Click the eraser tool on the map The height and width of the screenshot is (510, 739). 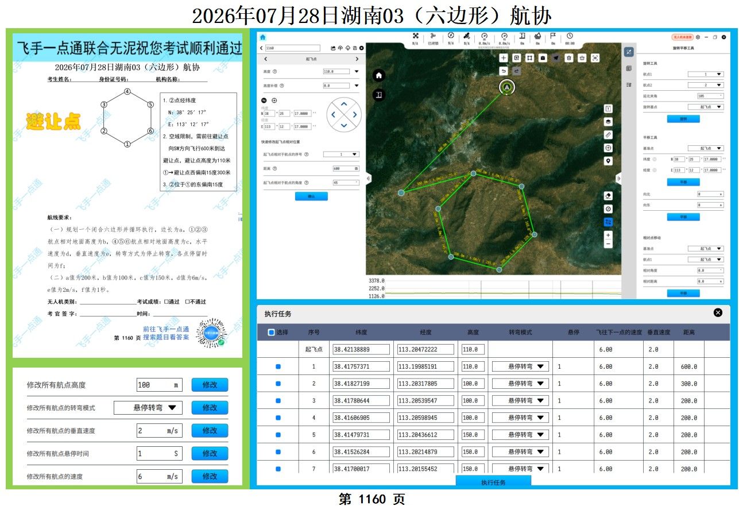(609, 196)
